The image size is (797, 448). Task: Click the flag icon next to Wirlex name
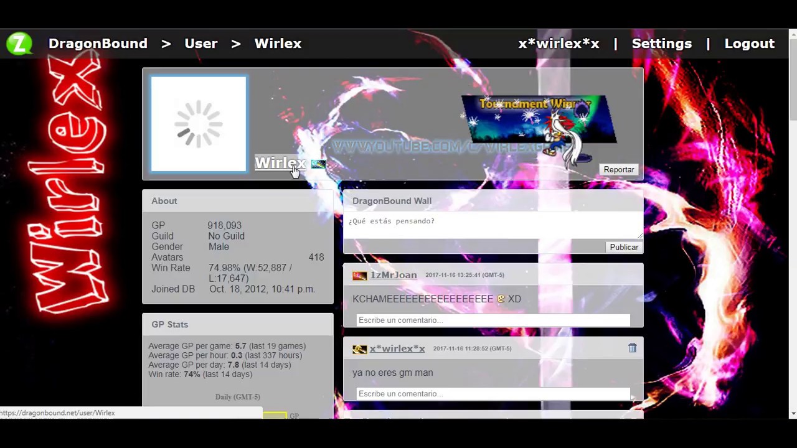pos(318,164)
